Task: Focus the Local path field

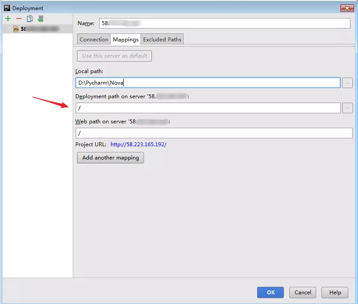Action: coord(208,83)
